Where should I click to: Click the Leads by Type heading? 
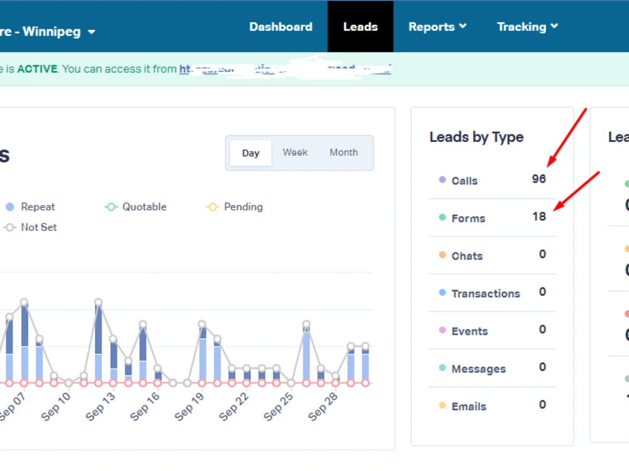(476, 137)
